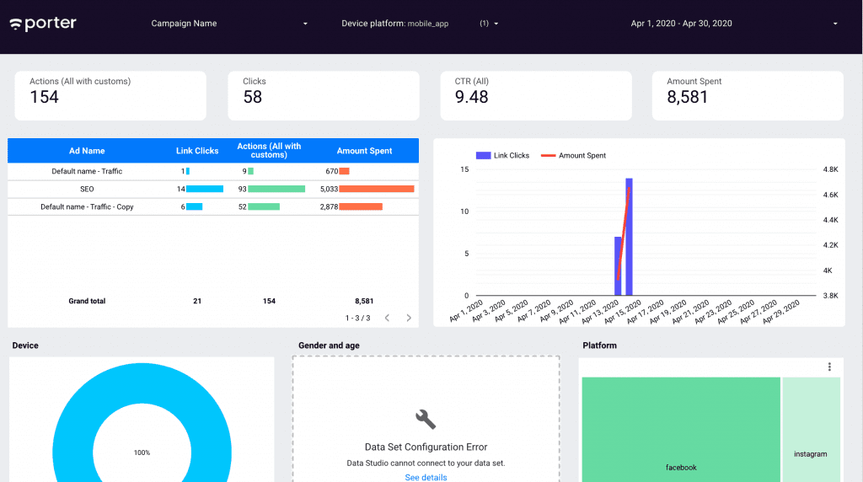The width and height of the screenshot is (863, 482).
Task: Go to next table page arrow
Action: tap(409, 318)
